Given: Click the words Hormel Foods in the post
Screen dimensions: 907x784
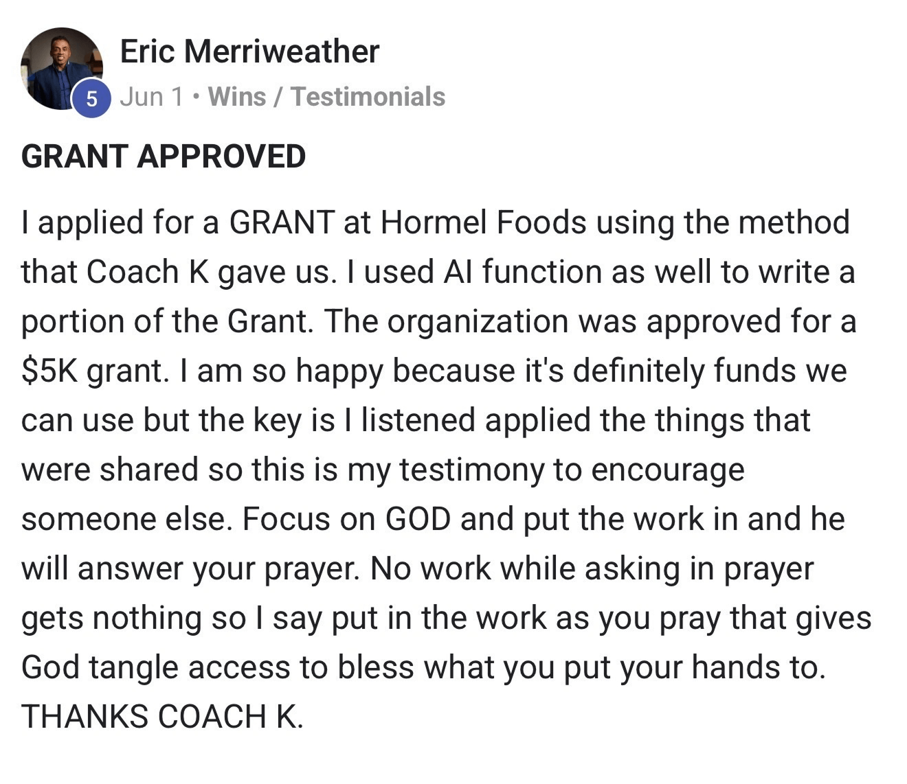Looking at the screenshot, I should click(483, 222).
